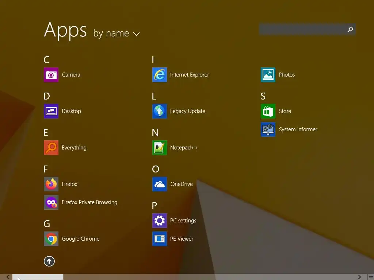Click the 'Everything' label text
The image size is (374, 280).
[74, 148]
